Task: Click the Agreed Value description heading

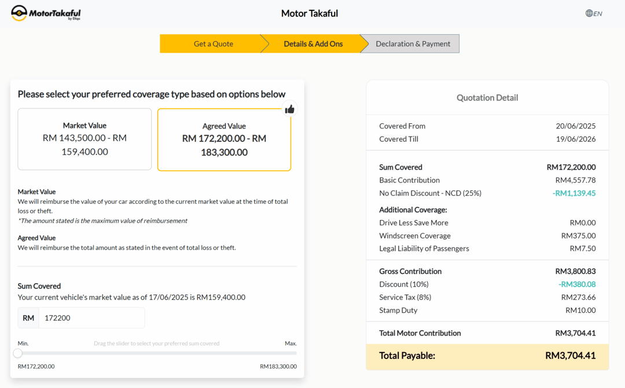Action: pos(36,238)
